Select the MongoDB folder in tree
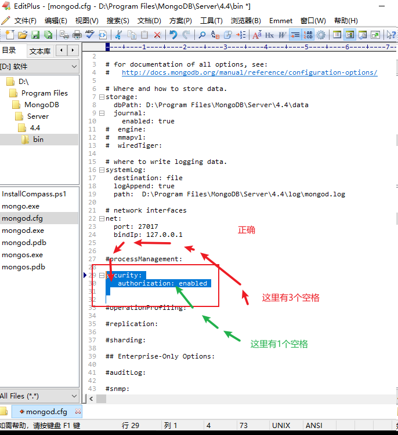The image size is (398, 435). pyautogui.click(x=41, y=105)
